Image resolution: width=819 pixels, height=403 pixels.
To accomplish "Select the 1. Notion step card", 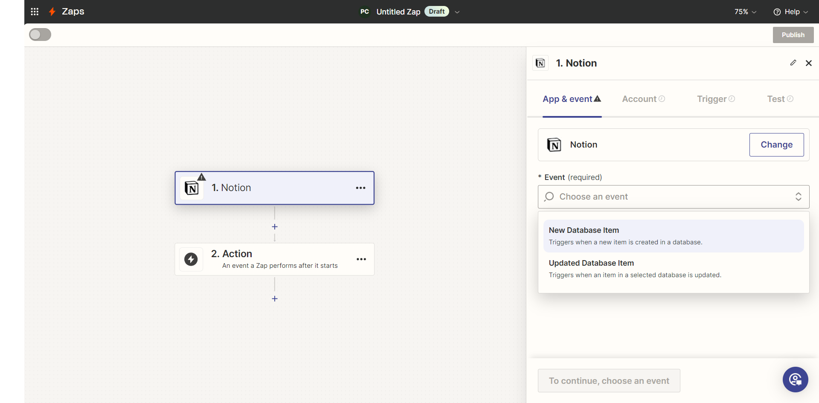I will [274, 188].
